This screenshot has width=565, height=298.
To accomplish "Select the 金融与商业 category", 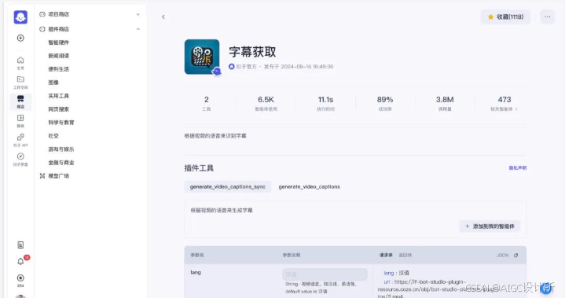I will [61, 163].
